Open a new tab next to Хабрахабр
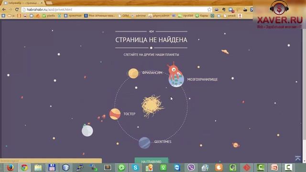 (x=49, y=3)
